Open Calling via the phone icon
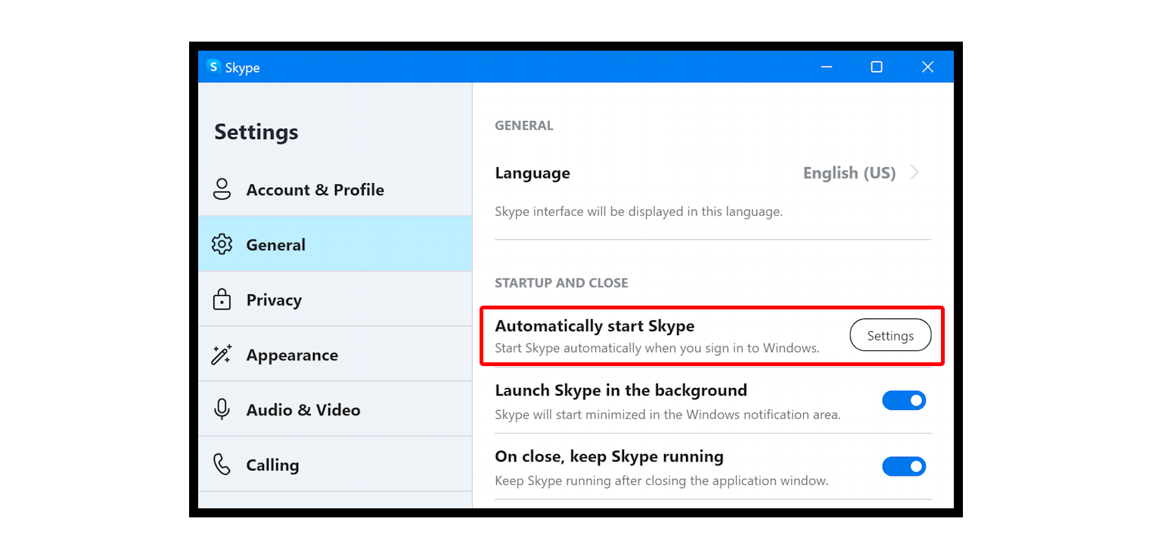Viewport: 1152px width, 559px height. pyautogui.click(x=222, y=464)
